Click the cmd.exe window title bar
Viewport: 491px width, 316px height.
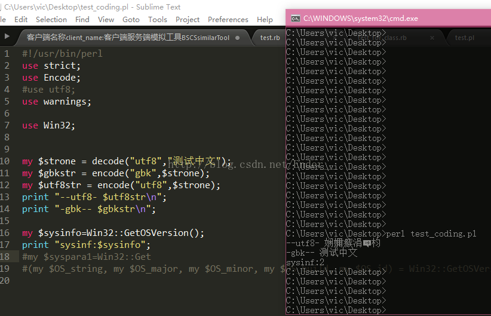click(x=388, y=18)
